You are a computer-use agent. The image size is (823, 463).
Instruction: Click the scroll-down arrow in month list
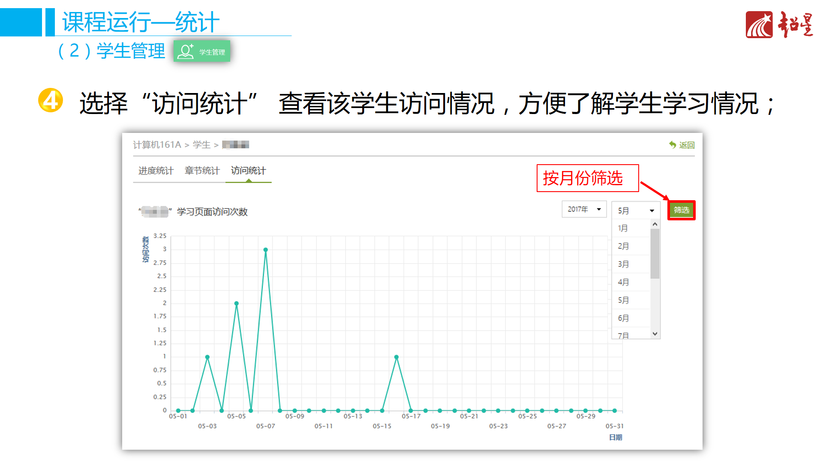(x=655, y=334)
